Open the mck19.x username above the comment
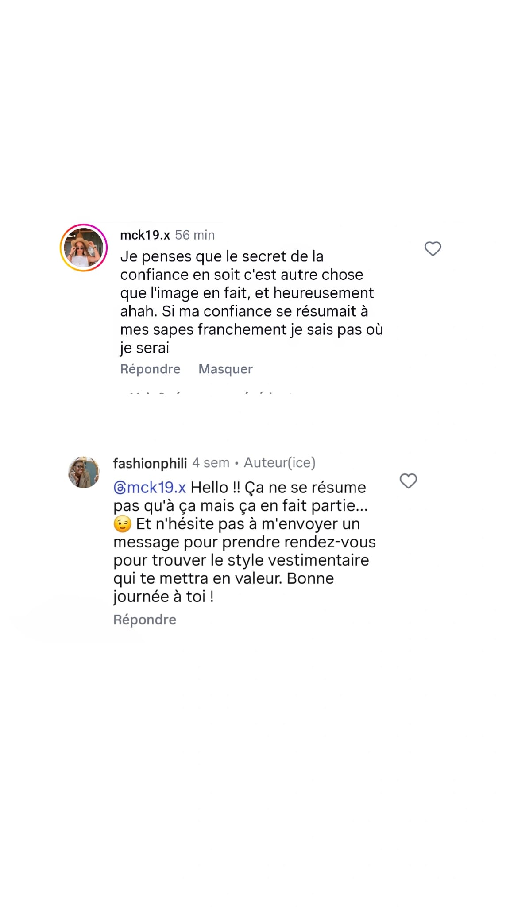This screenshot has height=907, width=510. tap(145, 235)
